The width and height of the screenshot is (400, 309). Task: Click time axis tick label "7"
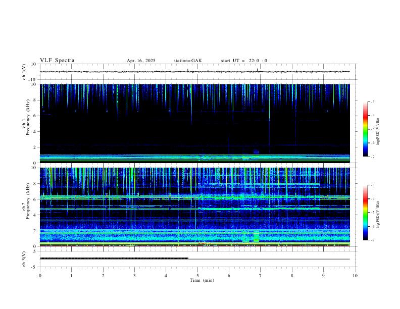click(261, 276)
